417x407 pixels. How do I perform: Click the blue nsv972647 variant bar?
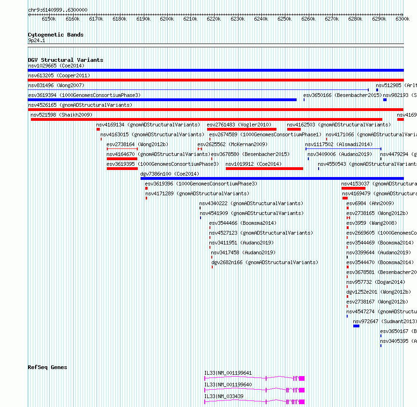pos(357,326)
